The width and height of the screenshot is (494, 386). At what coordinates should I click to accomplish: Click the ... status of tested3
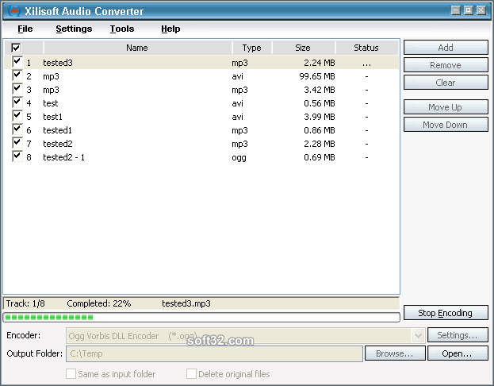click(366, 64)
